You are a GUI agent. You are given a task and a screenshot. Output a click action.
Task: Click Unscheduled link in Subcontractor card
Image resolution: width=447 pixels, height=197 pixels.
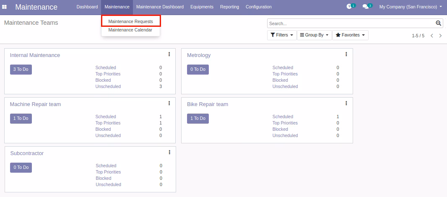pos(108,184)
